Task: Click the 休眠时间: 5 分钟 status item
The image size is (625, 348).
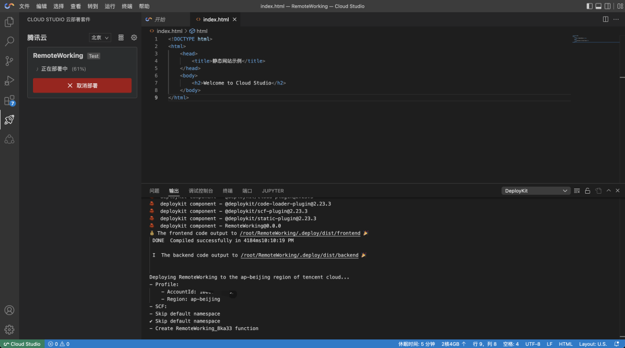Action: [x=417, y=344]
